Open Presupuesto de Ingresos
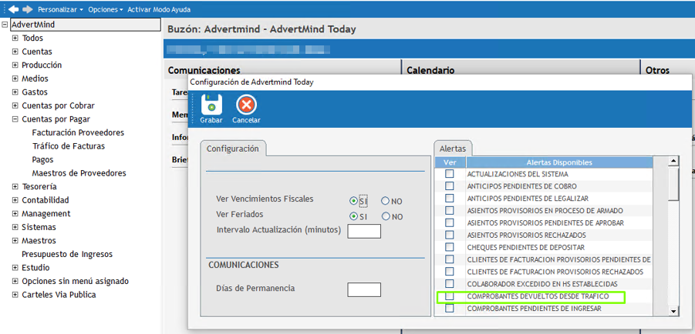 pos(67,255)
